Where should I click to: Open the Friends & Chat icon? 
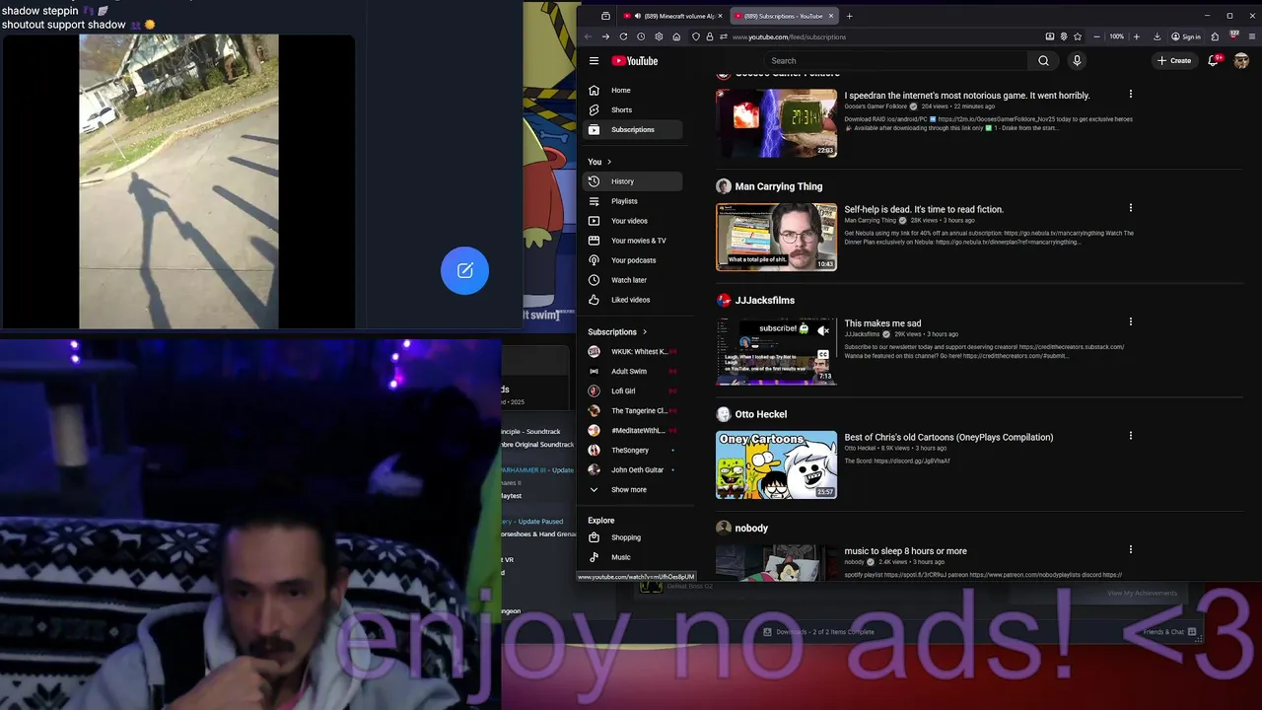point(1191,632)
